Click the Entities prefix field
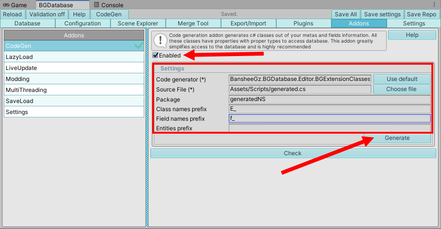 pyautogui.click(x=330, y=128)
